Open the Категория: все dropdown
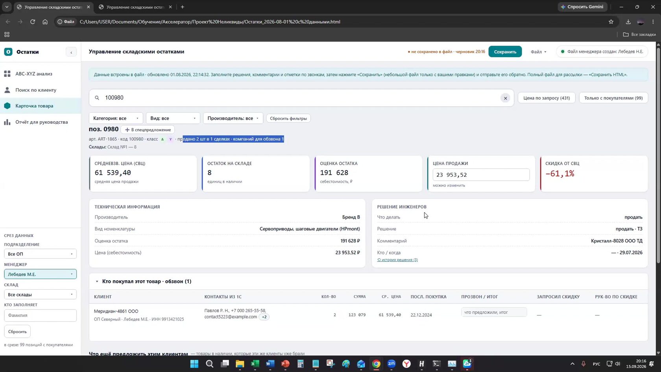 tap(116, 118)
